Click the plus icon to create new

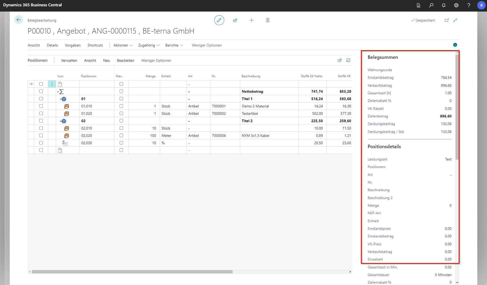pyautogui.click(x=251, y=20)
